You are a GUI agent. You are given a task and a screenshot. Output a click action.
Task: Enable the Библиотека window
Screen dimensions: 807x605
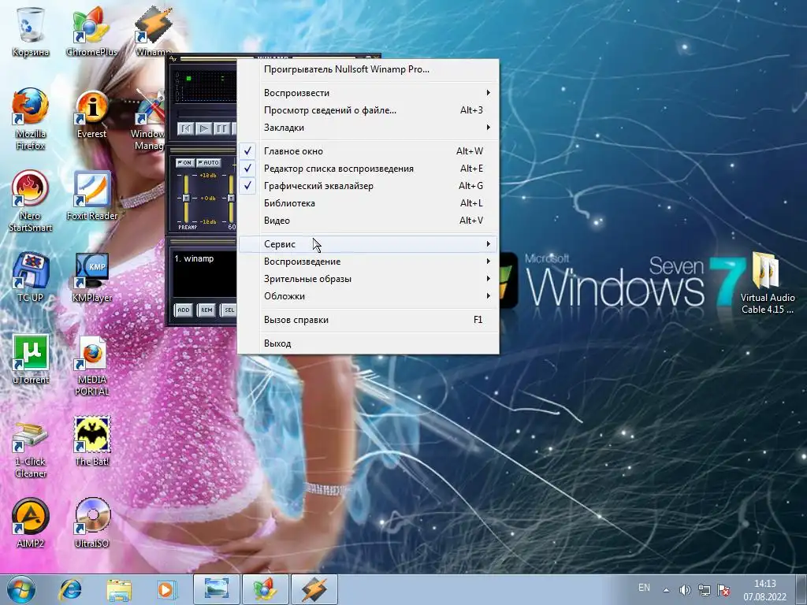[x=367, y=203]
